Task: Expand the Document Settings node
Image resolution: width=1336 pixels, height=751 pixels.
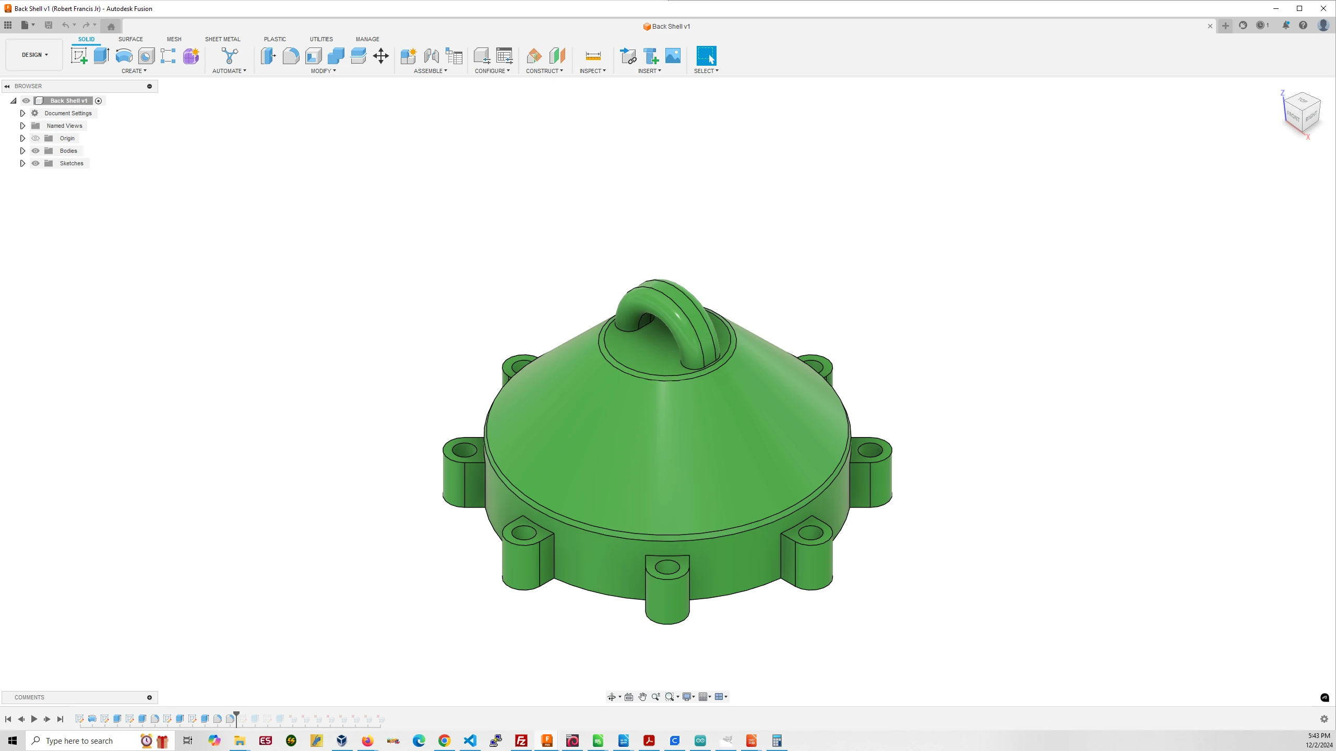Action: [x=22, y=113]
